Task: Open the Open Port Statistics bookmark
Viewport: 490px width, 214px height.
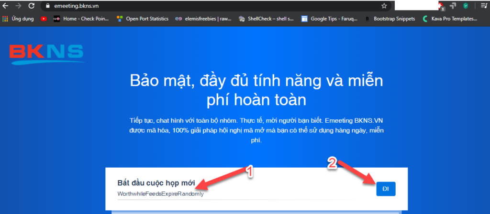Action: (143, 19)
